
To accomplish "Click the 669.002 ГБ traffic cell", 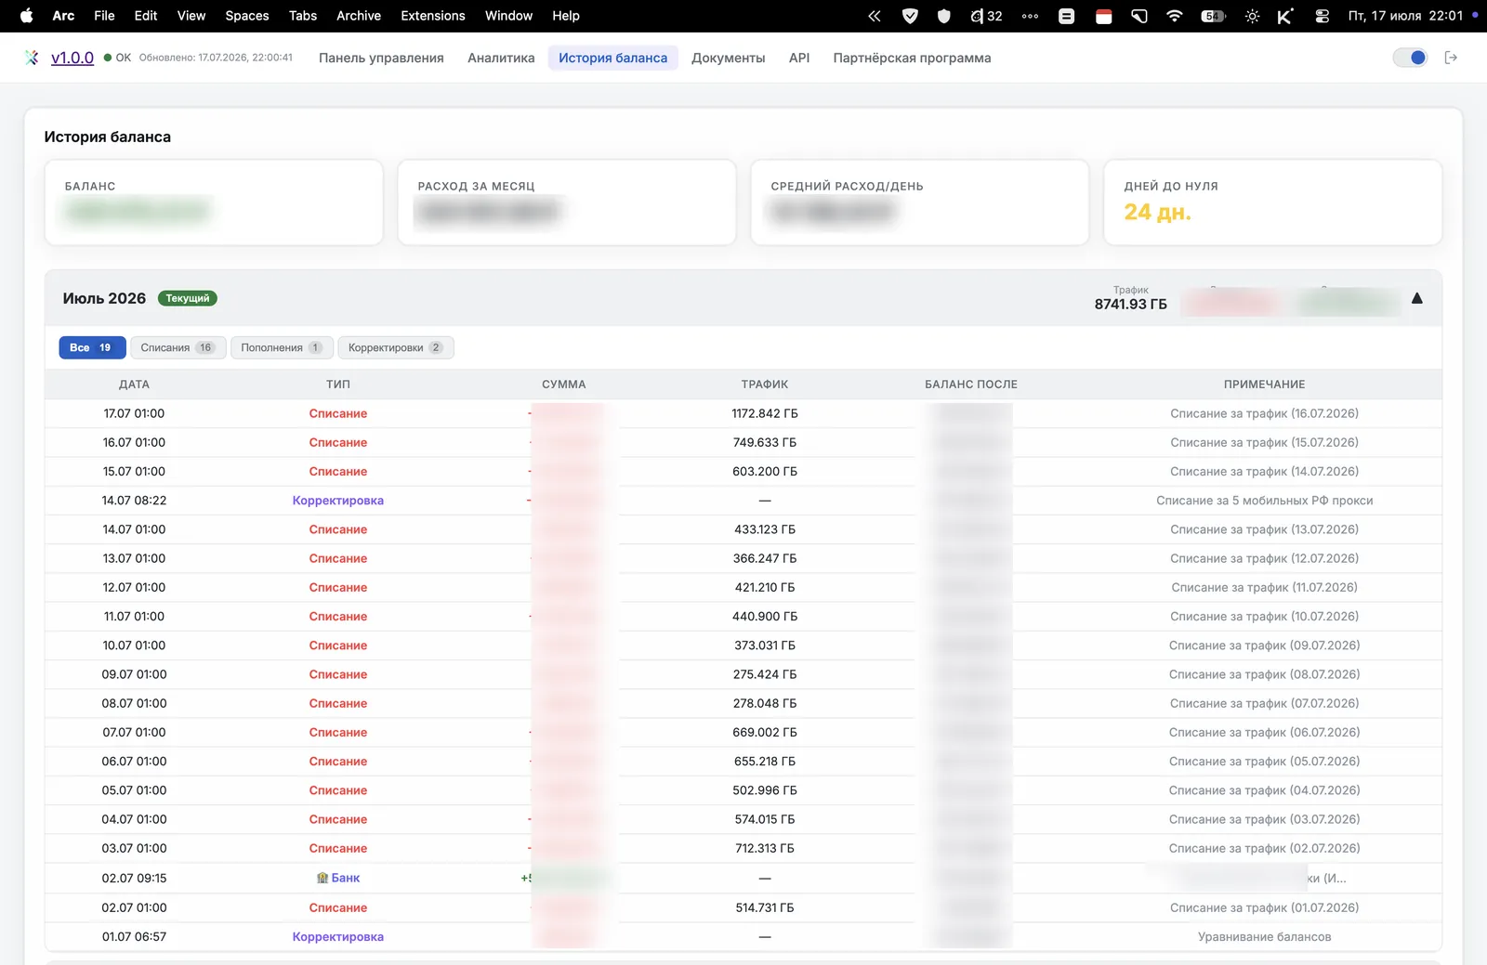I will coord(765,733).
